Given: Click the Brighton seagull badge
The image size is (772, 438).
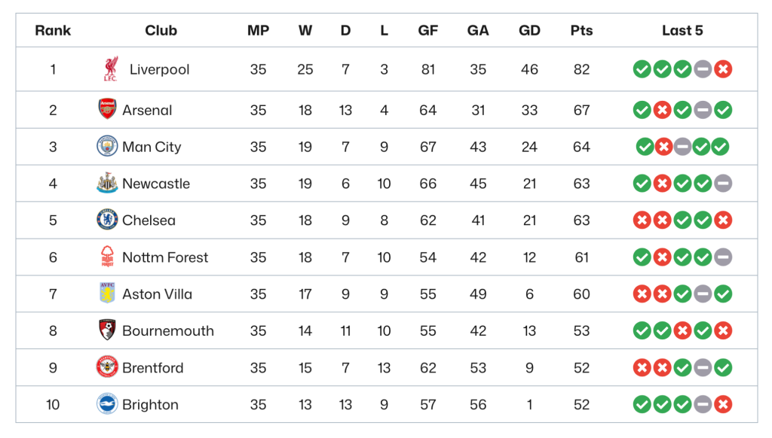Looking at the screenshot, I should pos(107,404).
